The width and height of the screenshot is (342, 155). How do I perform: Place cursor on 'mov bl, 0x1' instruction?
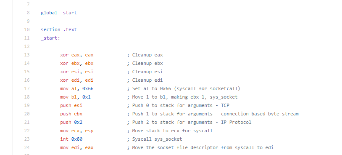75,97
